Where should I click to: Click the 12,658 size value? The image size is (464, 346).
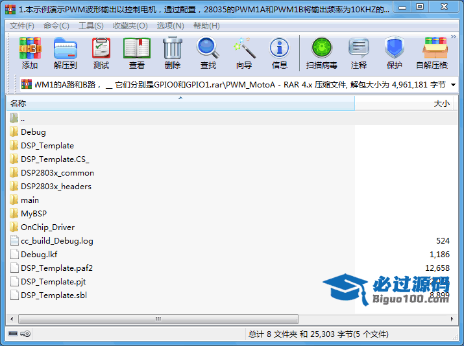437,268
